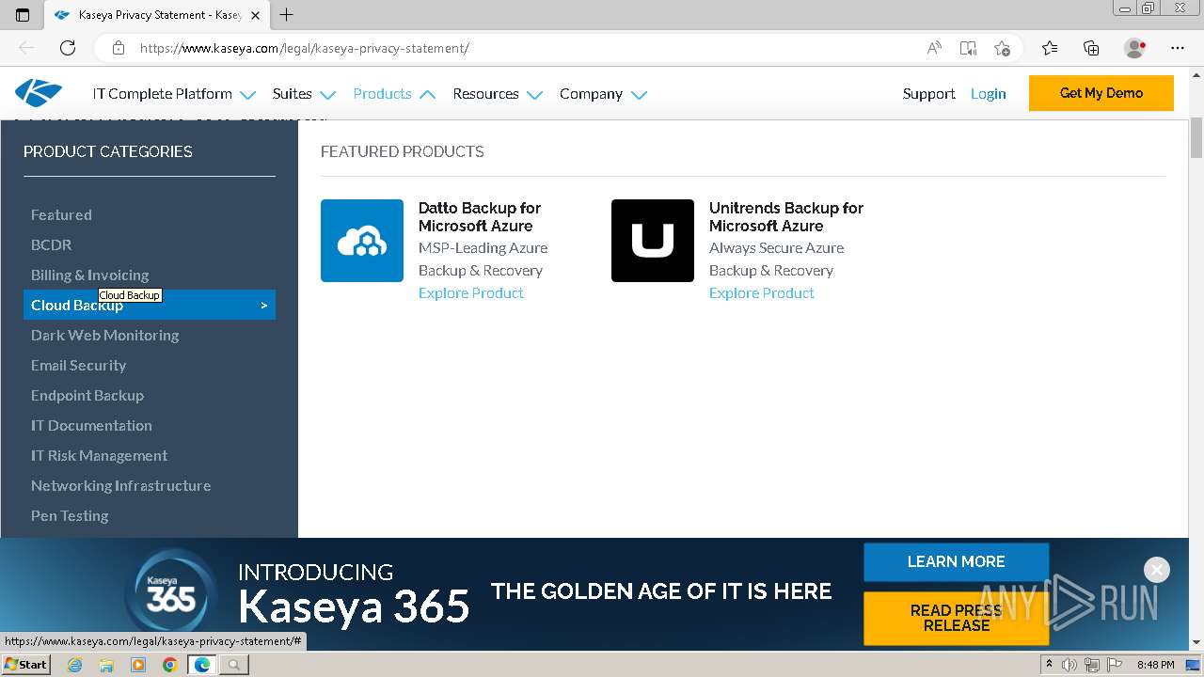Open media player taskbar icon

[138, 665]
